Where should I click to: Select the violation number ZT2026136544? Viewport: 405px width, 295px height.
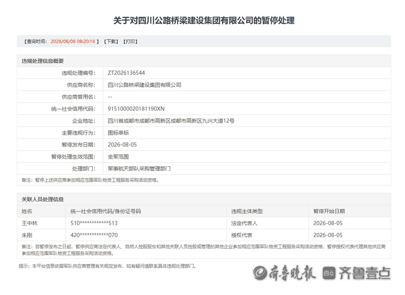point(126,73)
